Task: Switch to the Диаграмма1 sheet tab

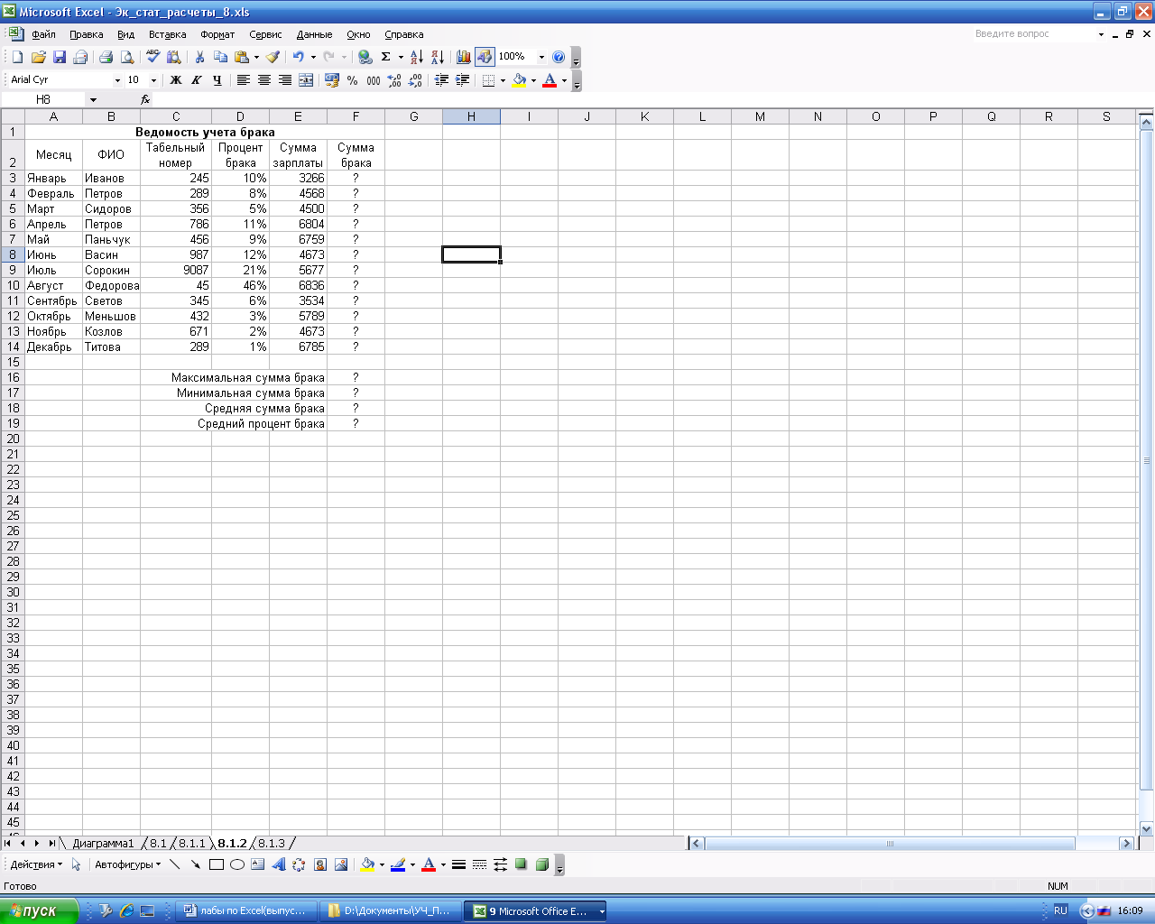Action: click(x=103, y=844)
